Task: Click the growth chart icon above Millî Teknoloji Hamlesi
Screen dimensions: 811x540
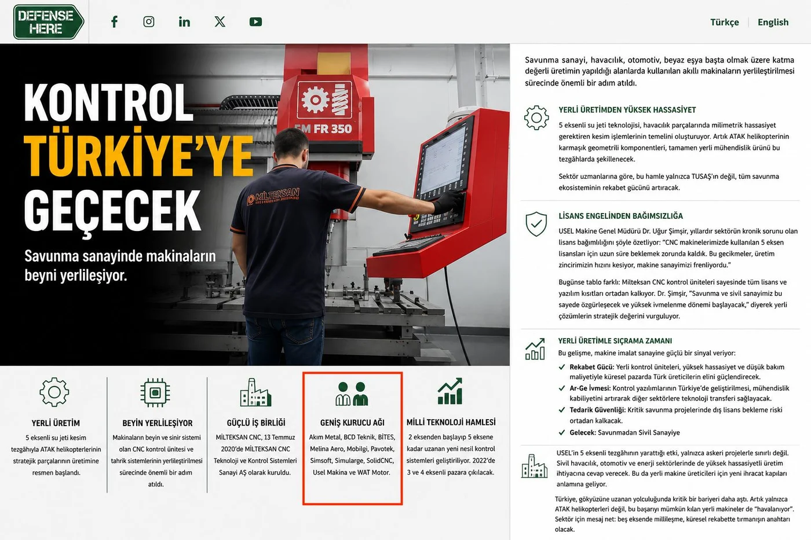Action: point(450,391)
